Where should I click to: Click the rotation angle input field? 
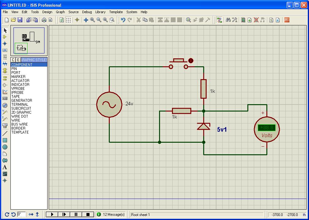click(x=21, y=214)
